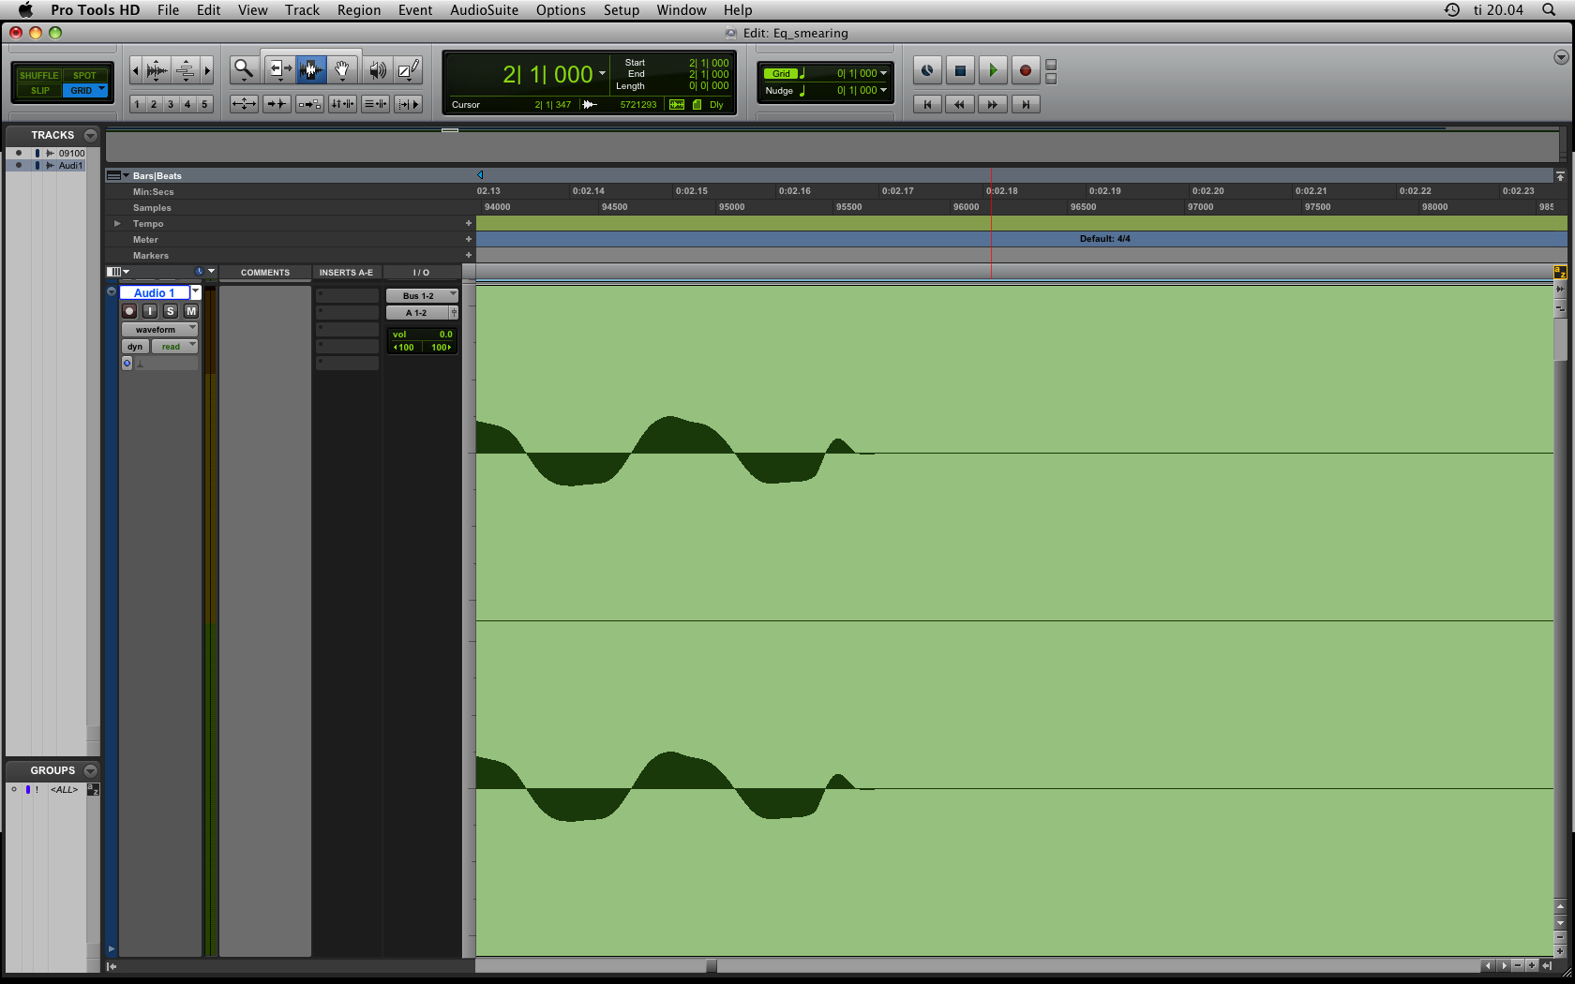Click the Audio 1 track name
Viewport: 1575px width, 984px height.
(155, 292)
